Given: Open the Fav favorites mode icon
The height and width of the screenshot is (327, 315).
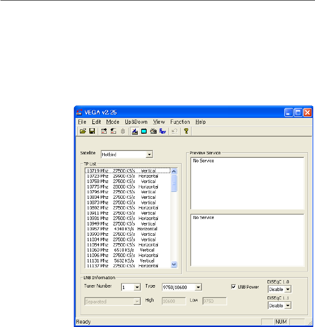Looking at the screenshot, I should click(x=162, y=131).
